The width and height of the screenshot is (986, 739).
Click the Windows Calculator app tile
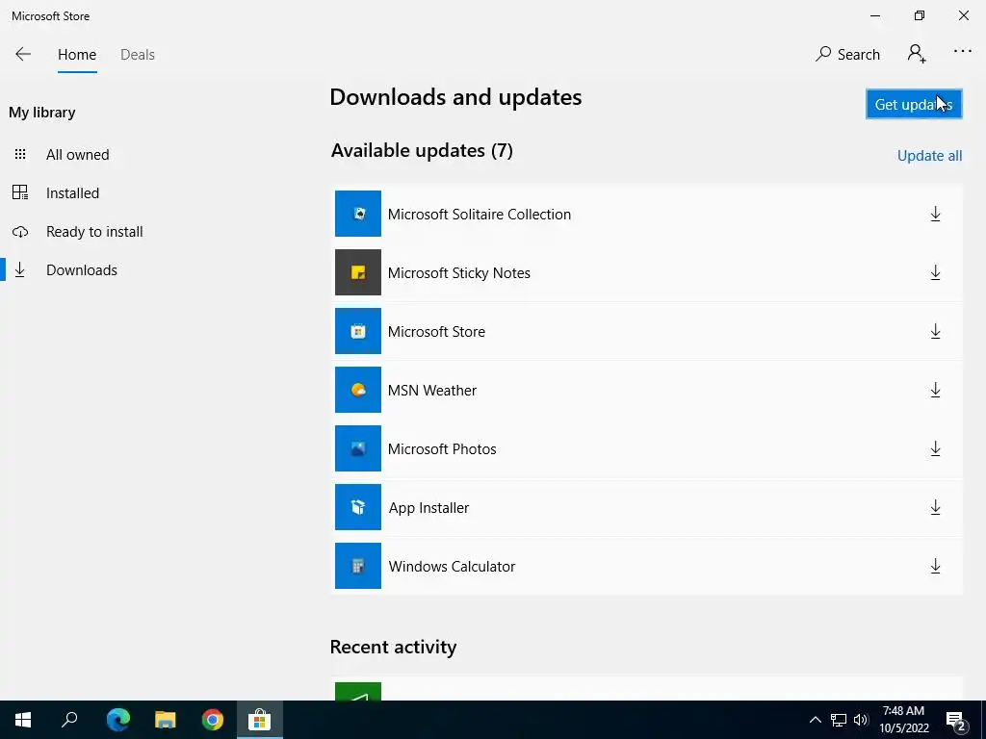pyautogui.click(x=358, y=566)
